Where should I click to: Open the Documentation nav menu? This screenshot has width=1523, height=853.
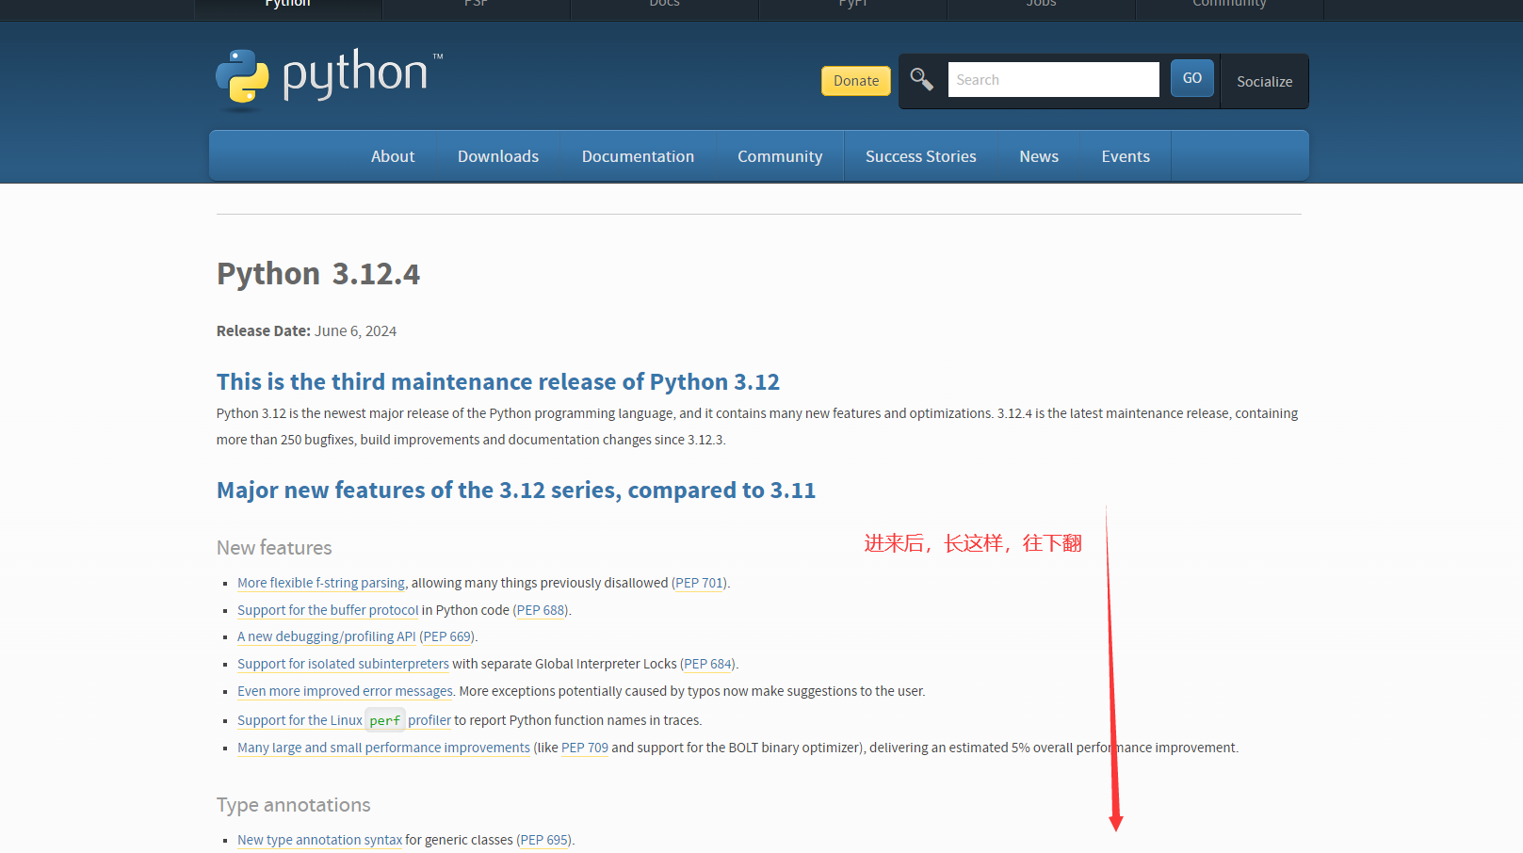click(638, 156)
